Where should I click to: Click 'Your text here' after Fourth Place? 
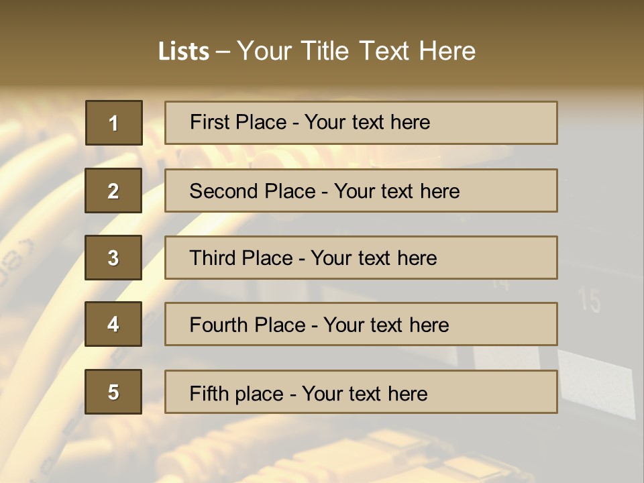pos(386,325)
